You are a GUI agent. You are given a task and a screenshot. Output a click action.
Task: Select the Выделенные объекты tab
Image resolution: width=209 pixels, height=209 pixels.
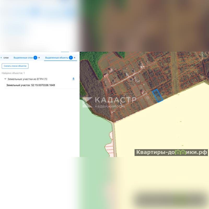57,58
